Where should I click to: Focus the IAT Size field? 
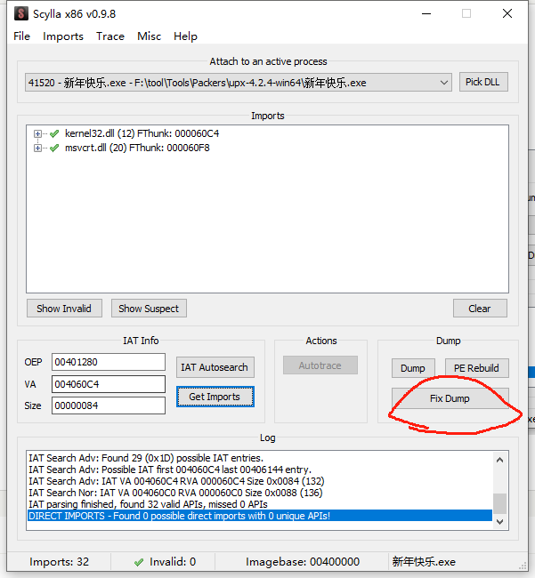pyautogui.click(x=109, y=405)
